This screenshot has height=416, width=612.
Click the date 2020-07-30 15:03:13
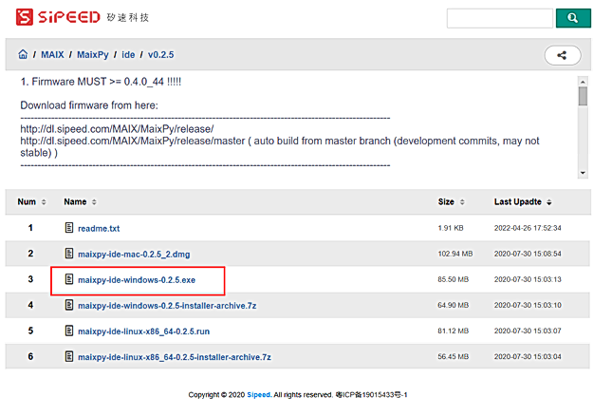528,279
